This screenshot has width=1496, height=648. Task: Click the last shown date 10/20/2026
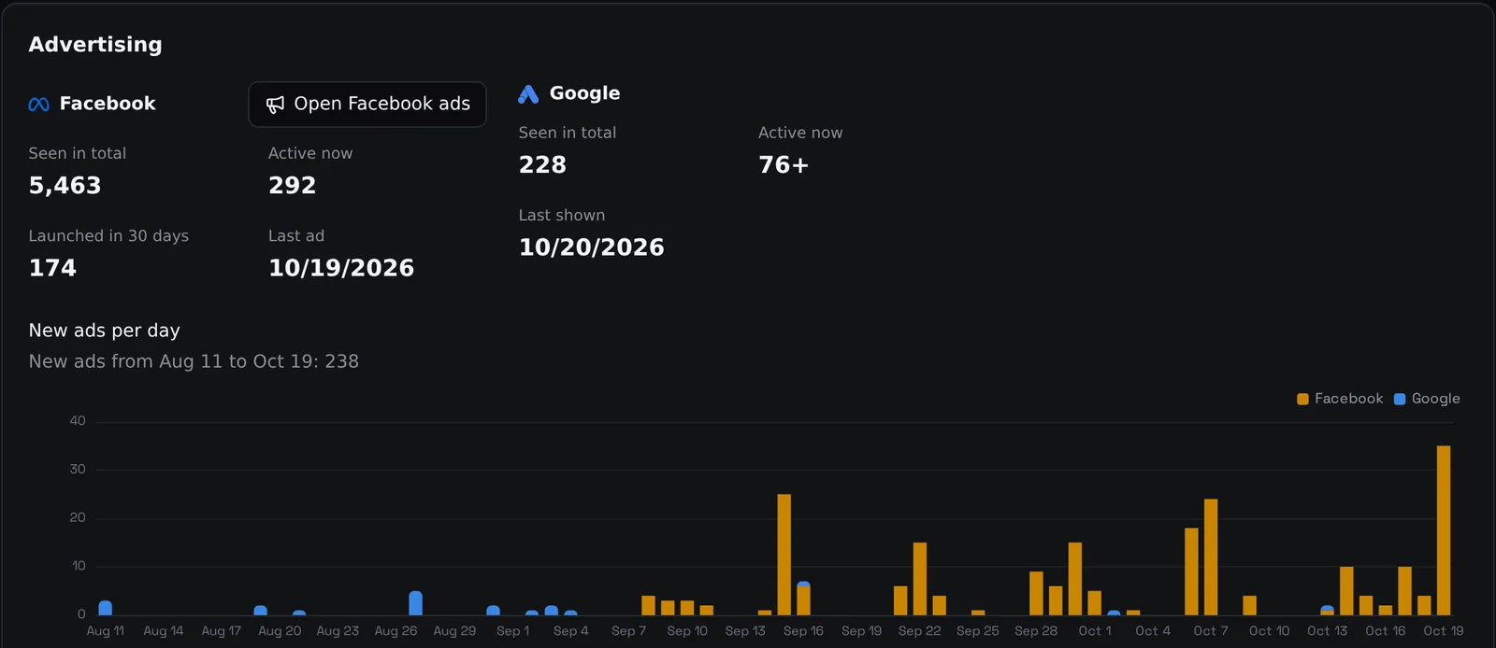pos(592,247)
